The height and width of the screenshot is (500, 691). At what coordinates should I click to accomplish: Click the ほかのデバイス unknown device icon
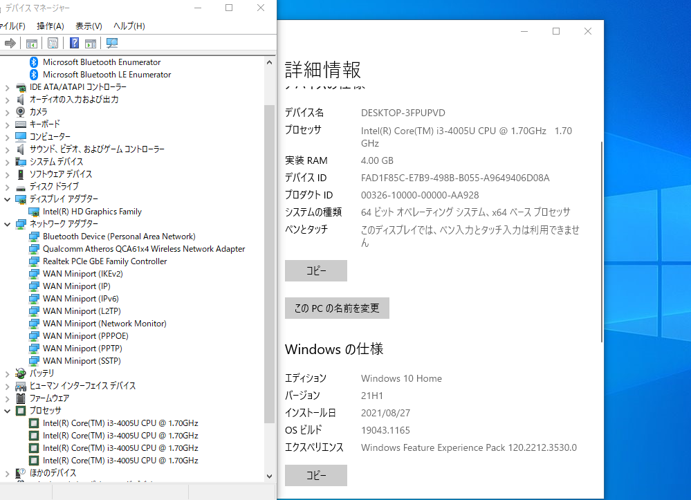tap(21, 473)
